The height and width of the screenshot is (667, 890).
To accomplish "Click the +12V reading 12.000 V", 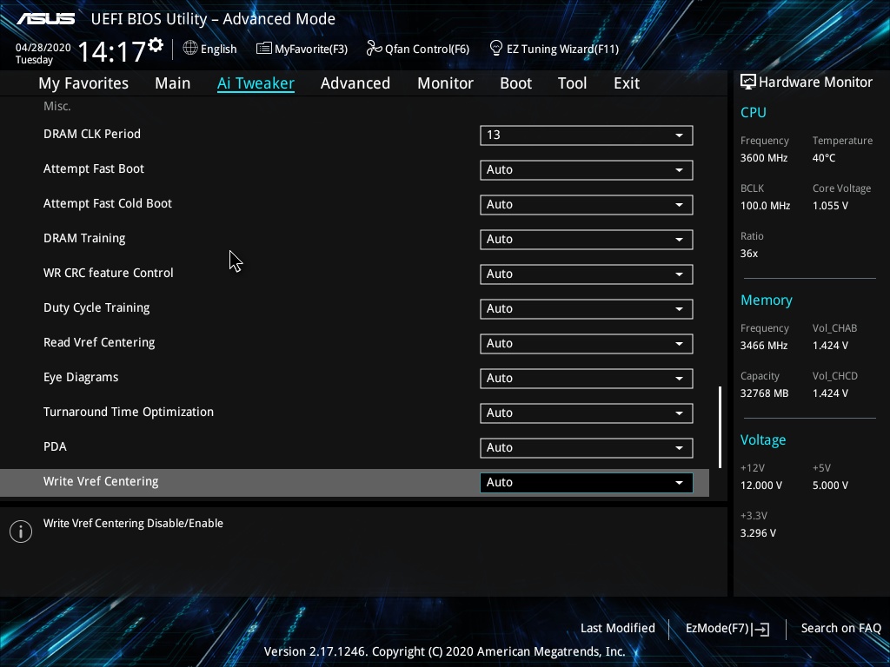I will pos(761,485).
